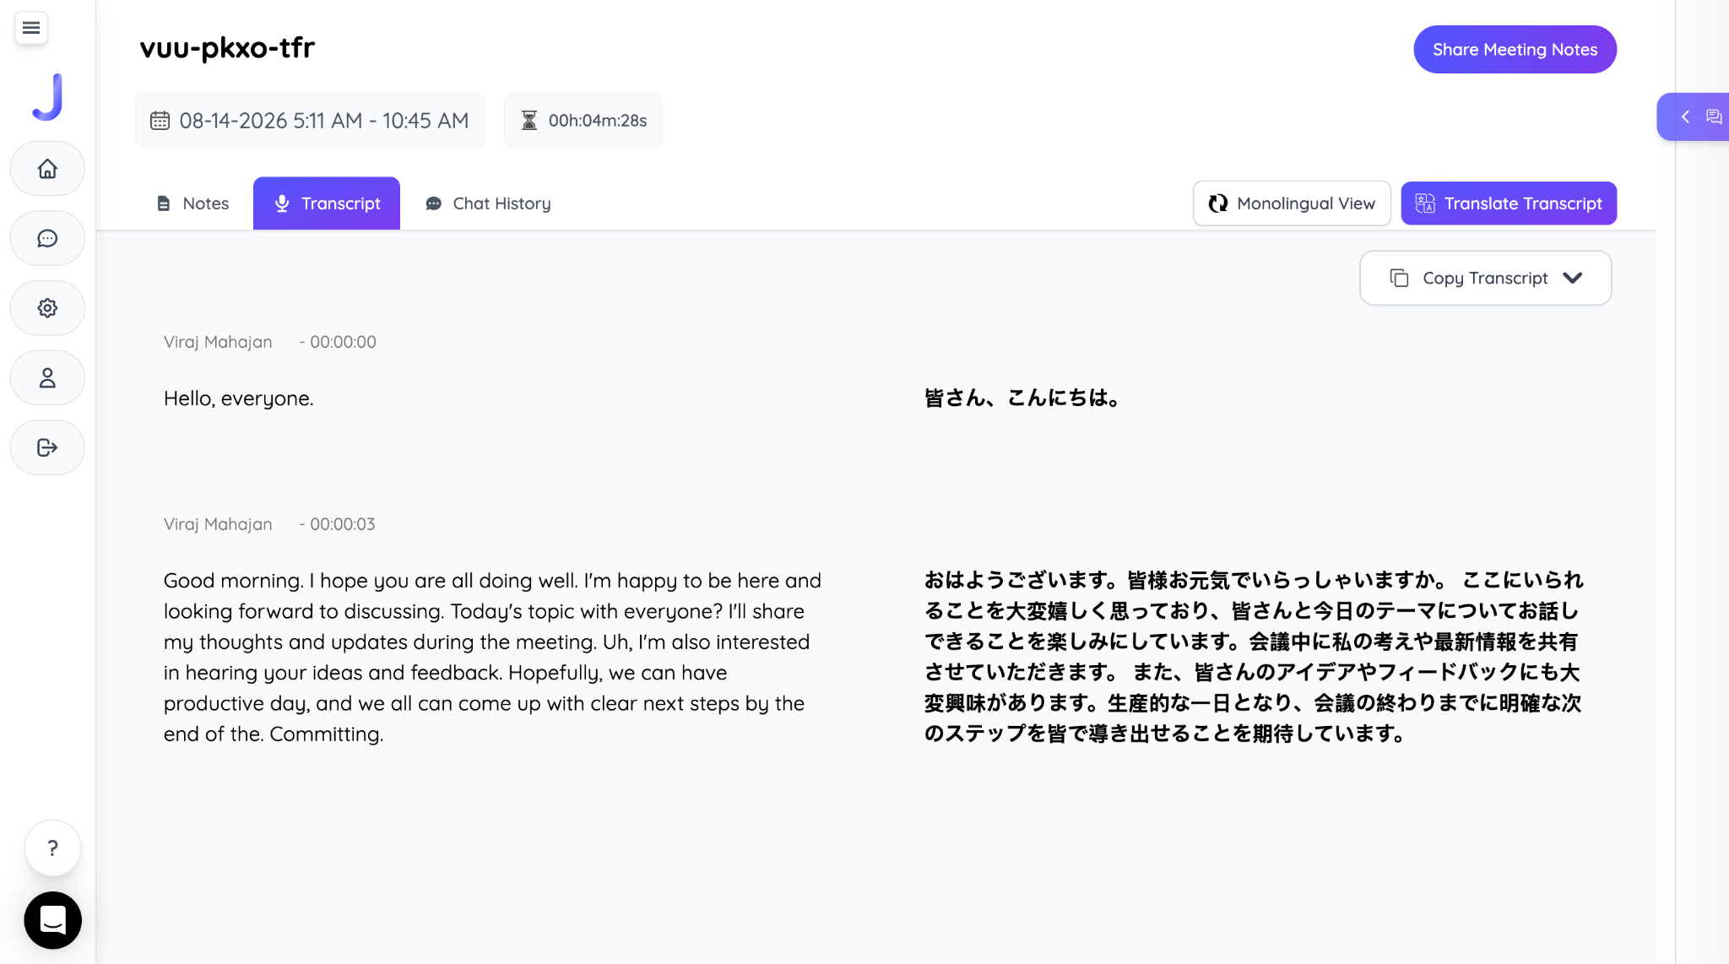1729x964 pixels.
Task: Click the refresh icon in Monolingual View
Action: pyautogui.click(x=1217, y=203)
